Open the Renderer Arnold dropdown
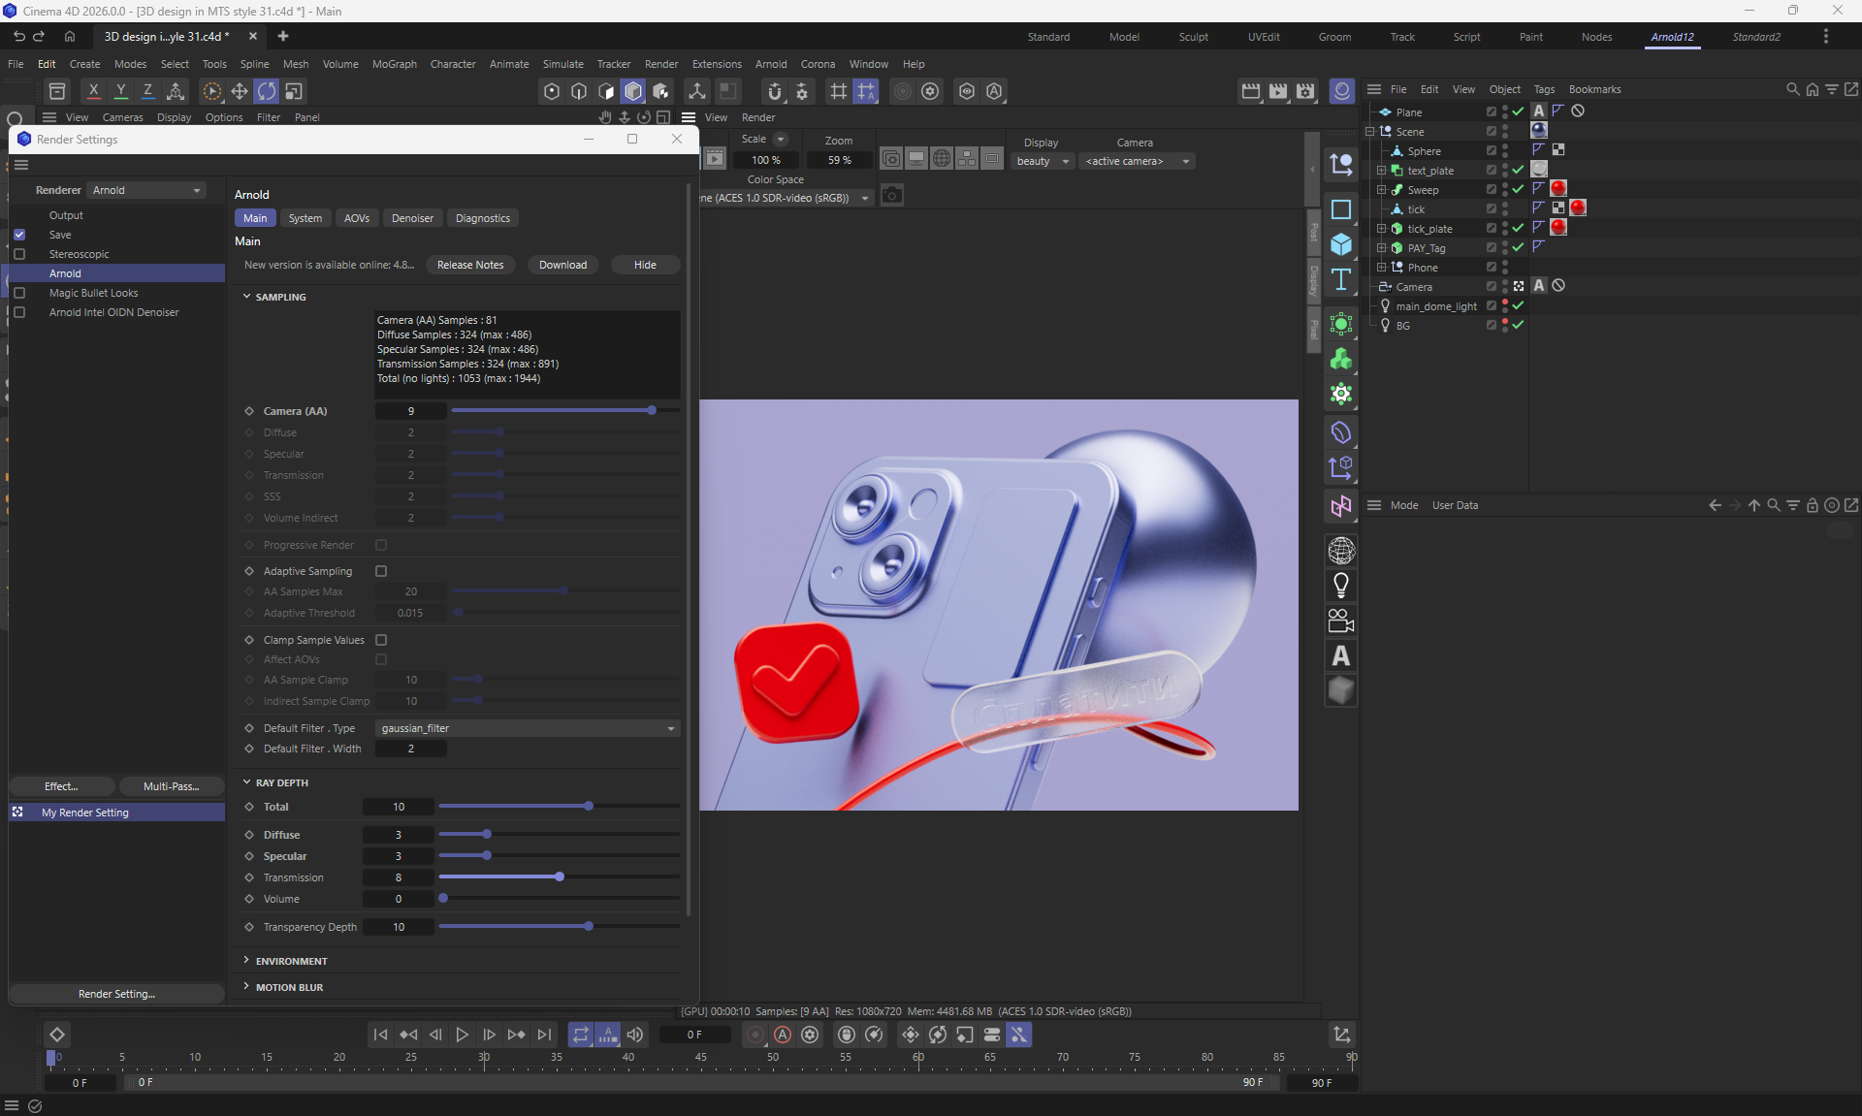The width and height of the screenshot is (1862, 1116). tap(146, 190)
